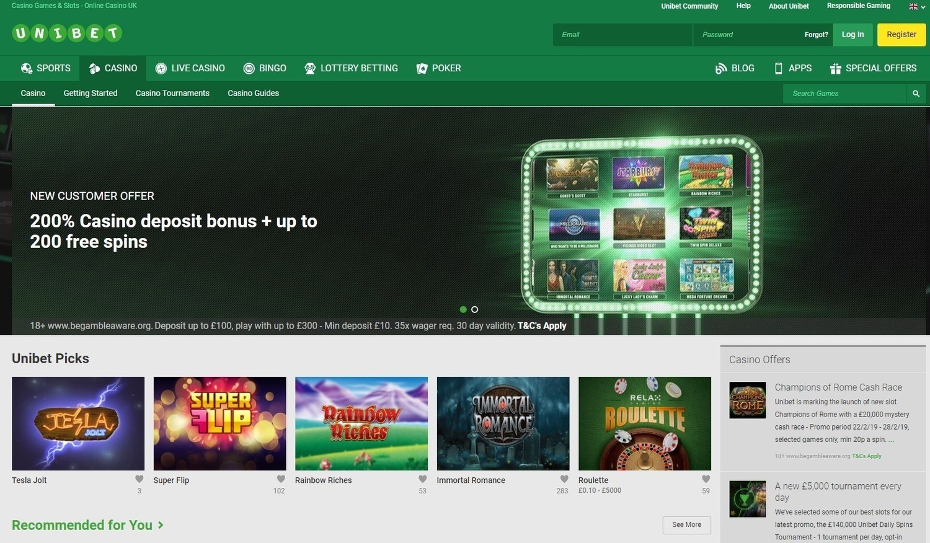Select first banner slide dot
The height and width of the screenshot is (543, 930).
463,309
